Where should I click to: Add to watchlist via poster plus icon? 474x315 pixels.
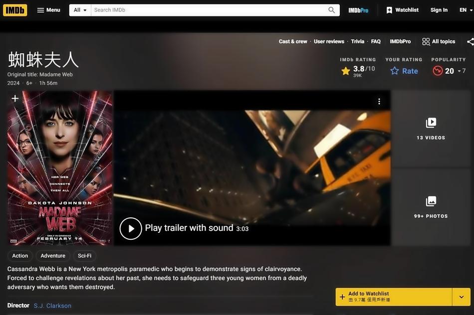coord(15,99)
